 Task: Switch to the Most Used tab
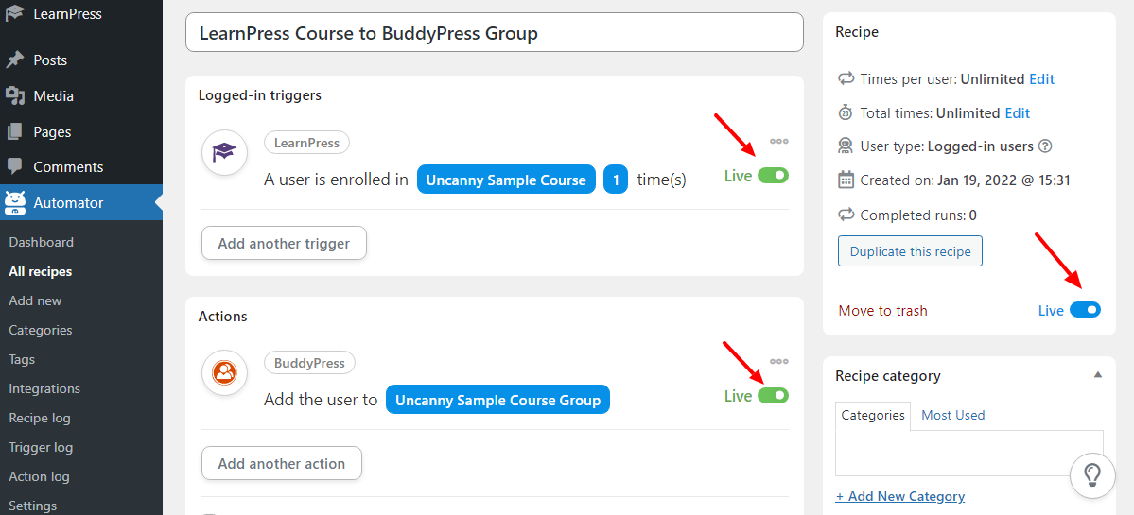(952, 415)
